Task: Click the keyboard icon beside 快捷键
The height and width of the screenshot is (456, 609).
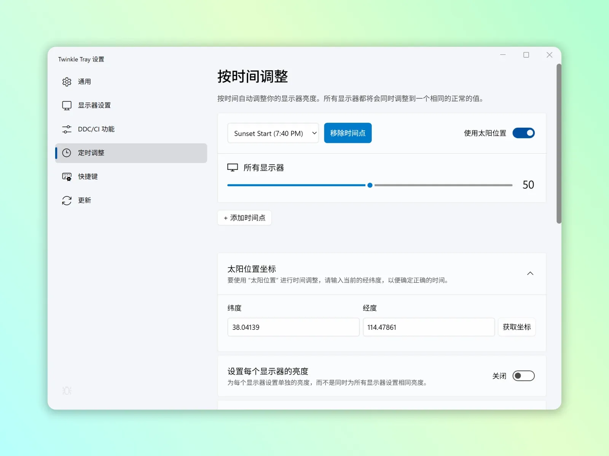Action: [x=67, y=177]
